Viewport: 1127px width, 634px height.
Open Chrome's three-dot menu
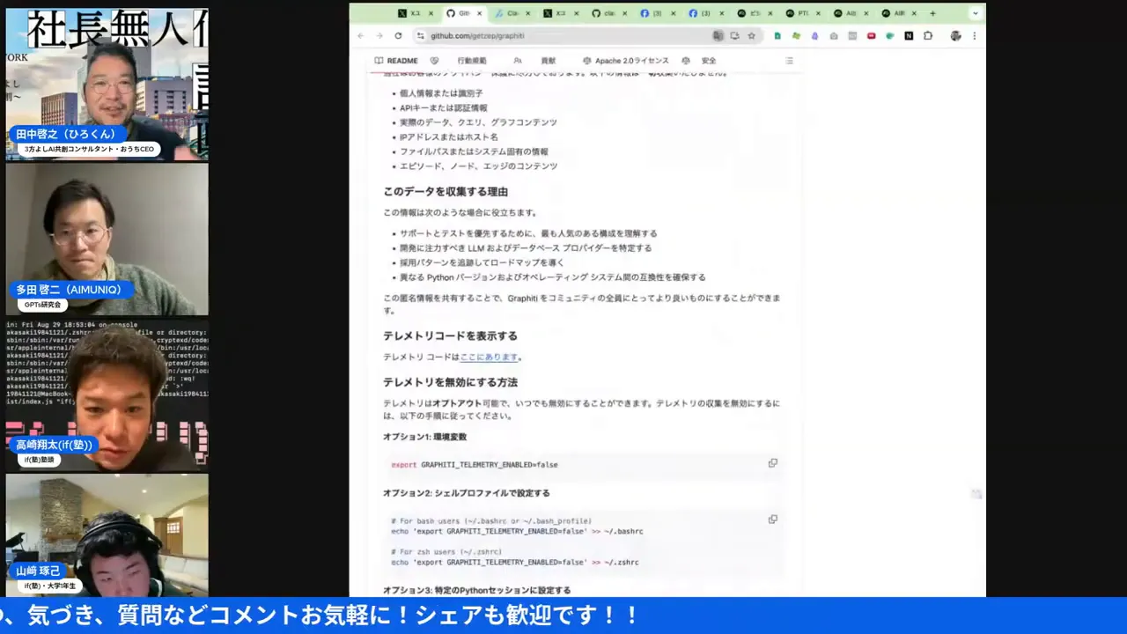point(974,36)
